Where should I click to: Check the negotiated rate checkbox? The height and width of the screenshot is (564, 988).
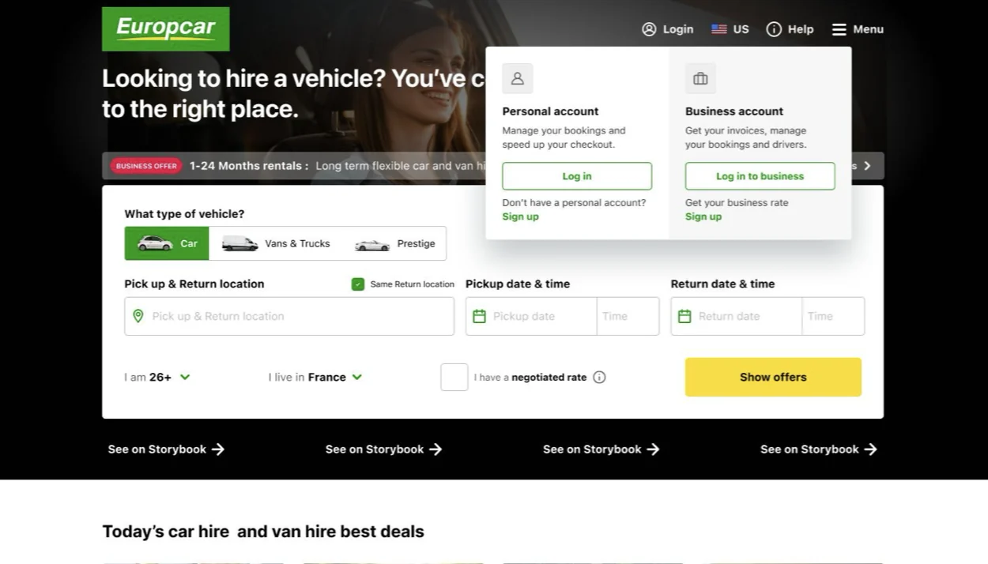pos(454,377)
